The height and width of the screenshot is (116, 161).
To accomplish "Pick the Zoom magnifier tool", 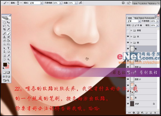I will [x=8, y=59].
